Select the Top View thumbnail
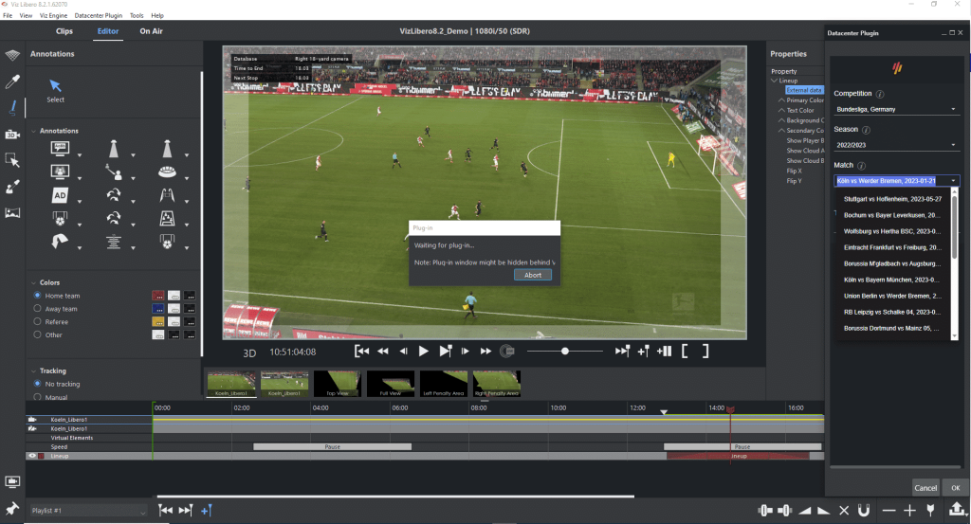The image size is (971, 524). 338,383
